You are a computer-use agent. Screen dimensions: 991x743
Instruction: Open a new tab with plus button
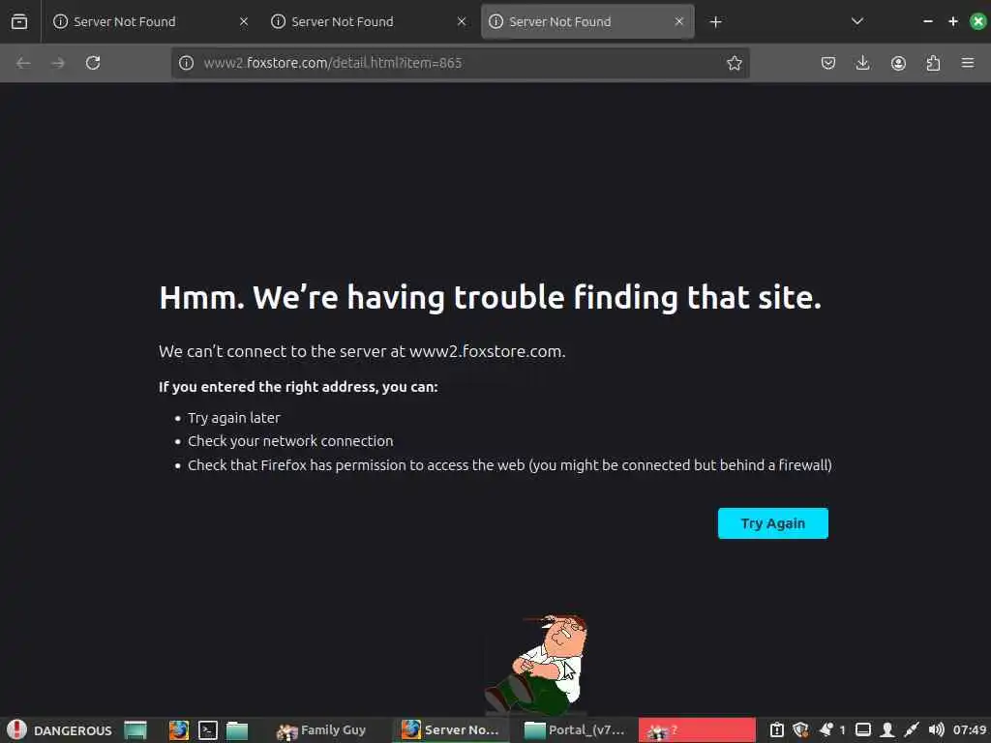coord(715,22)
